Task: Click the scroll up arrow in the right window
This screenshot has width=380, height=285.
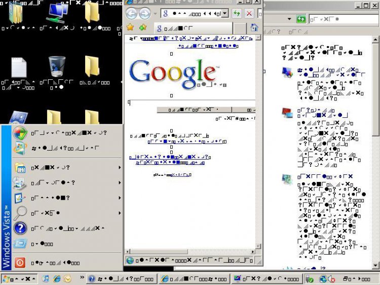Action: tap(375, 39)
